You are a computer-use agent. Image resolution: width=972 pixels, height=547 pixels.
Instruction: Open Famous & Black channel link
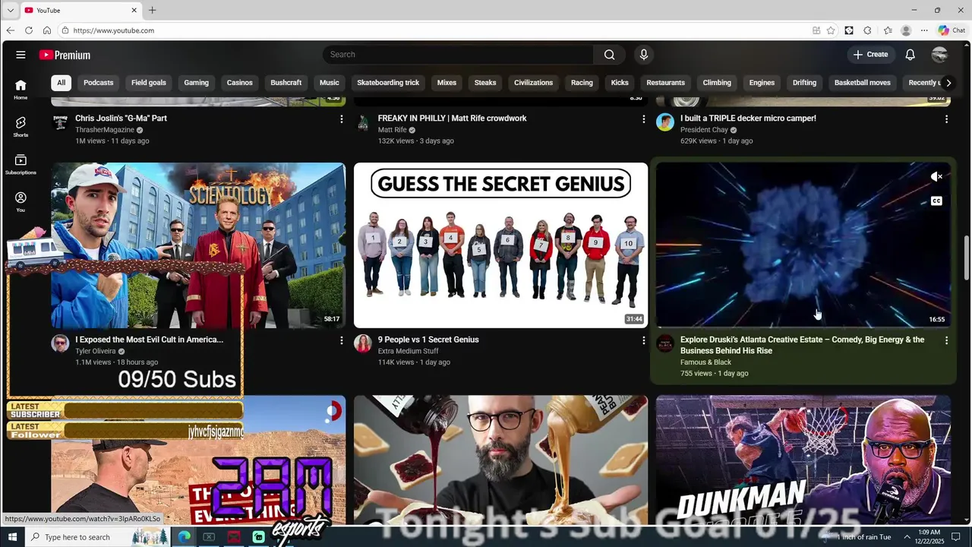coord(705,362)
